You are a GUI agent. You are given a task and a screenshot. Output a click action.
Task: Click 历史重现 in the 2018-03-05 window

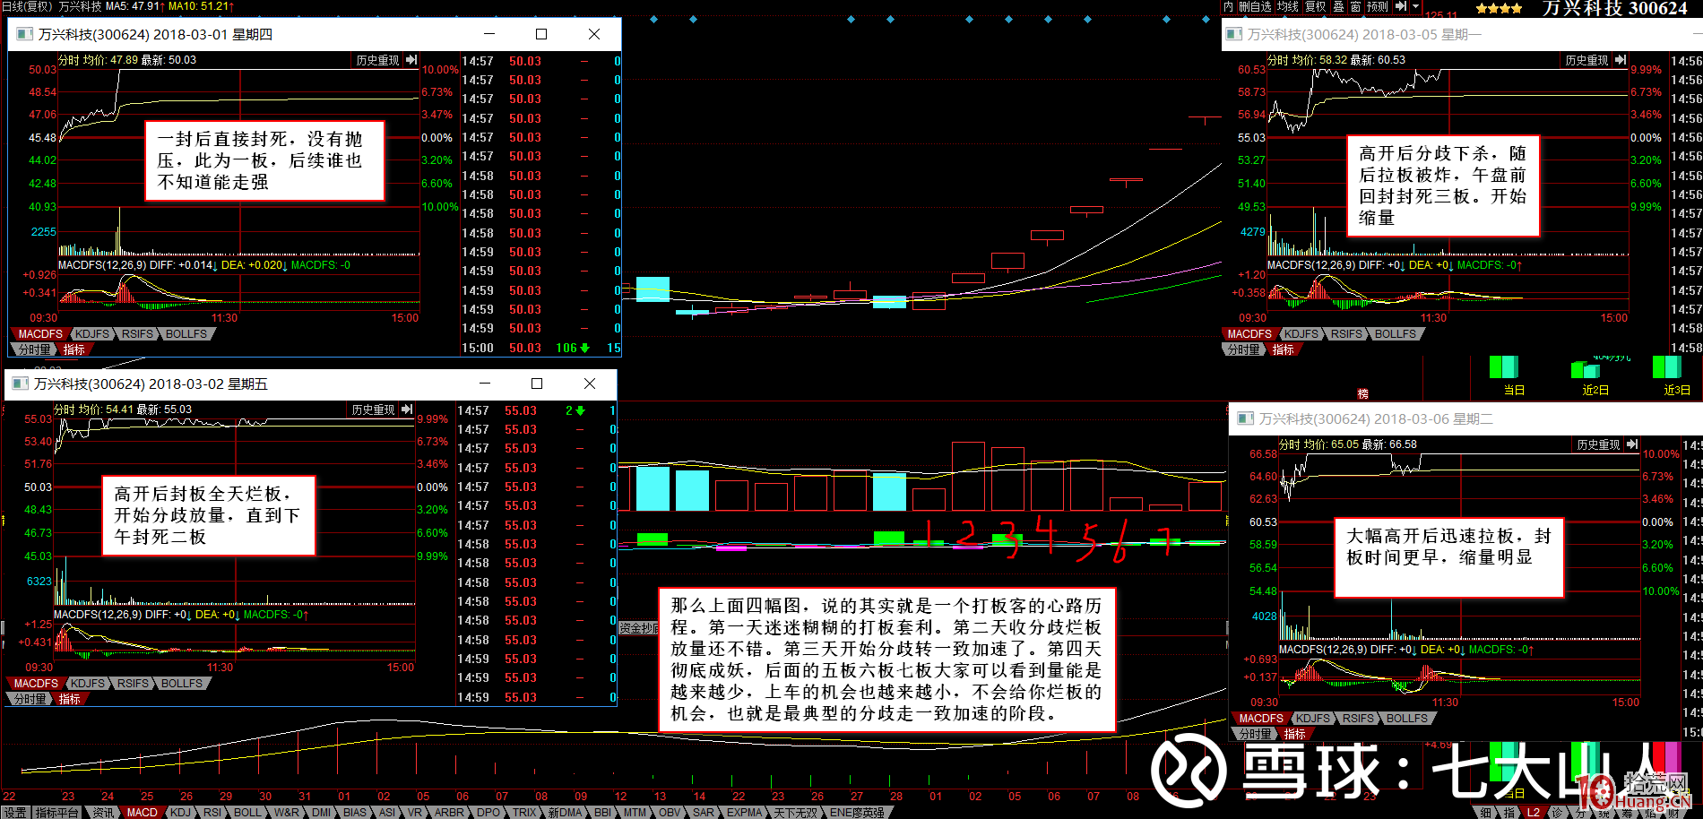point(1586,60)
